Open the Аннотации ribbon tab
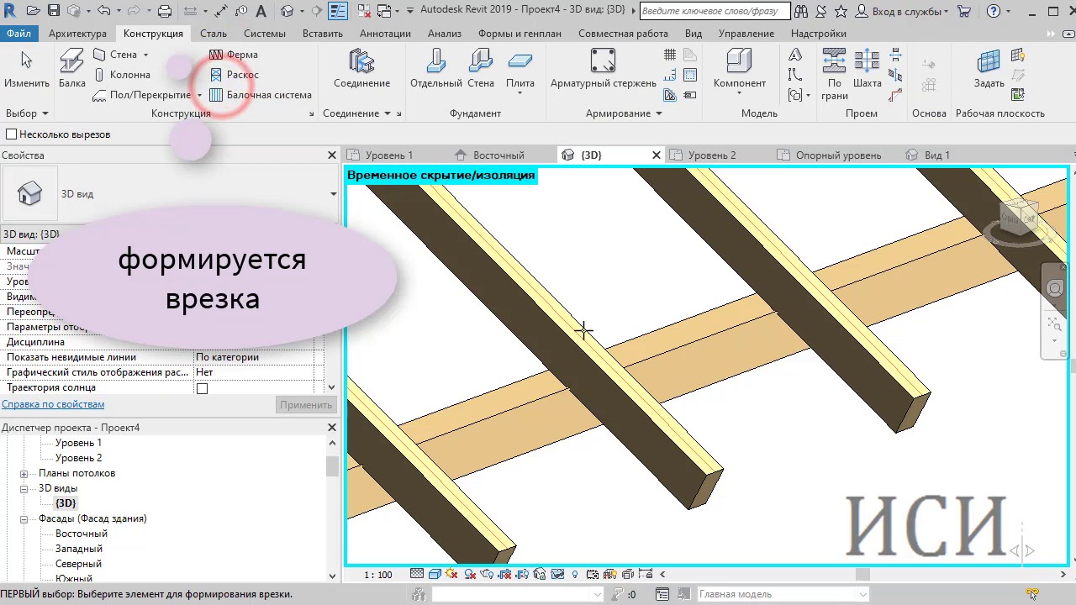1076x605 pixels. click(x=385, y=34)
